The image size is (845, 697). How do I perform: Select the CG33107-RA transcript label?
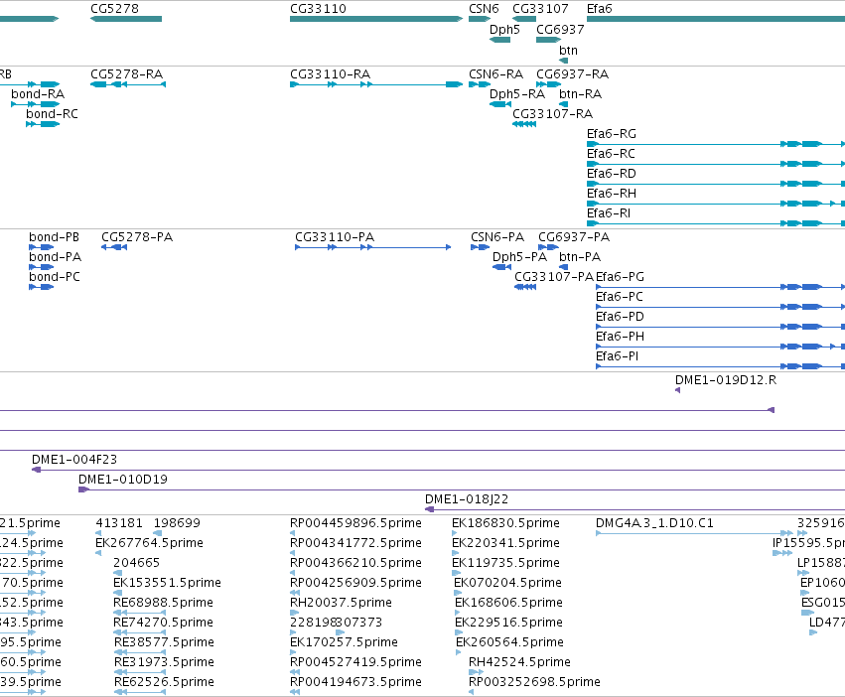tap(552, 114)
